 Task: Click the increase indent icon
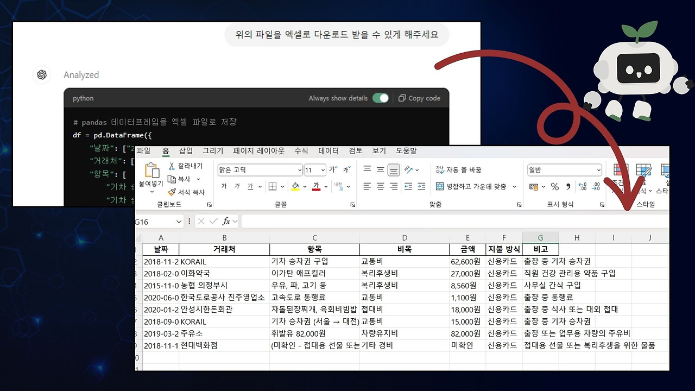tap(421, 186)
